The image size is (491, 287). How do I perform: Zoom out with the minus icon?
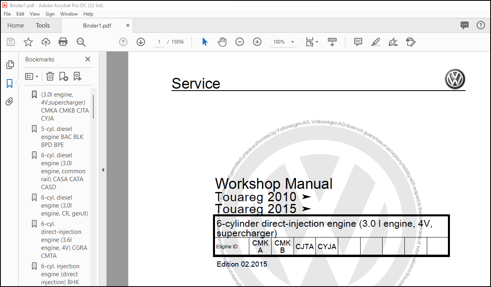click(x=240, y=42)
